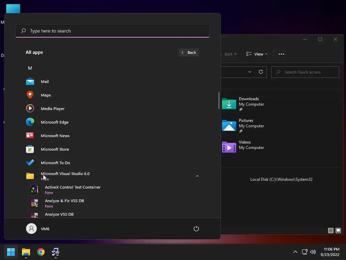Switch File Explorer to large icons view
Viewport: 346px width, 260px height.
(x=338, y=231)
